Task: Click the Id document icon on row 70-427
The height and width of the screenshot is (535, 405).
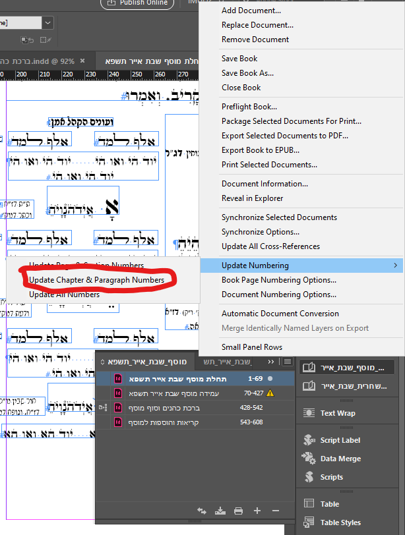Action: point(118,393)
